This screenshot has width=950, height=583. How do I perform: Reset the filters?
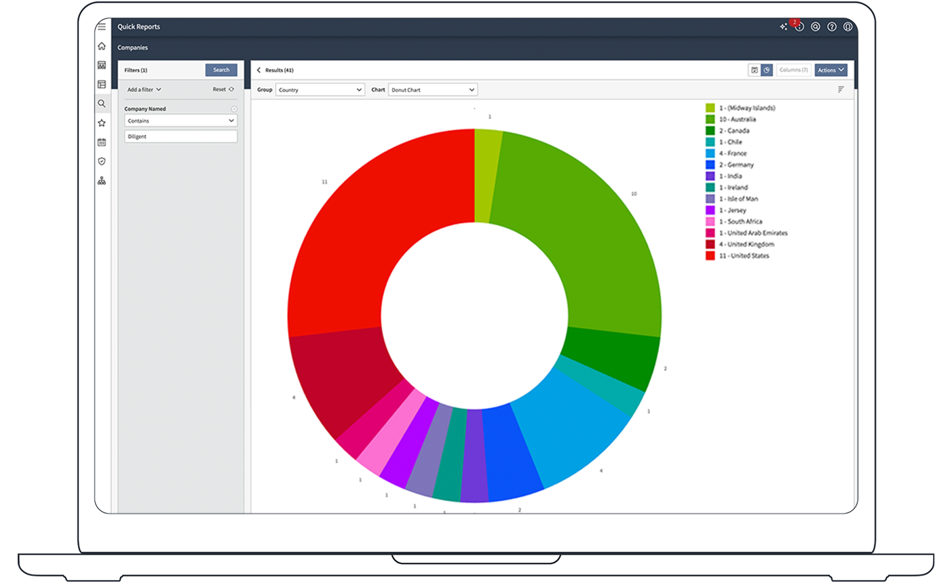223,89
